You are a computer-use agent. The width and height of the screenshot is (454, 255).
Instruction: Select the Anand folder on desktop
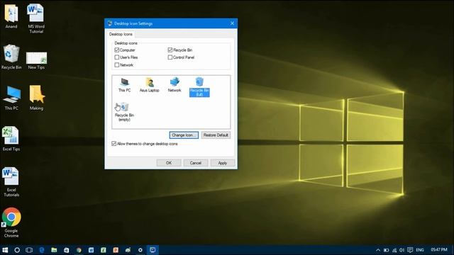click(x=11, y=16)
